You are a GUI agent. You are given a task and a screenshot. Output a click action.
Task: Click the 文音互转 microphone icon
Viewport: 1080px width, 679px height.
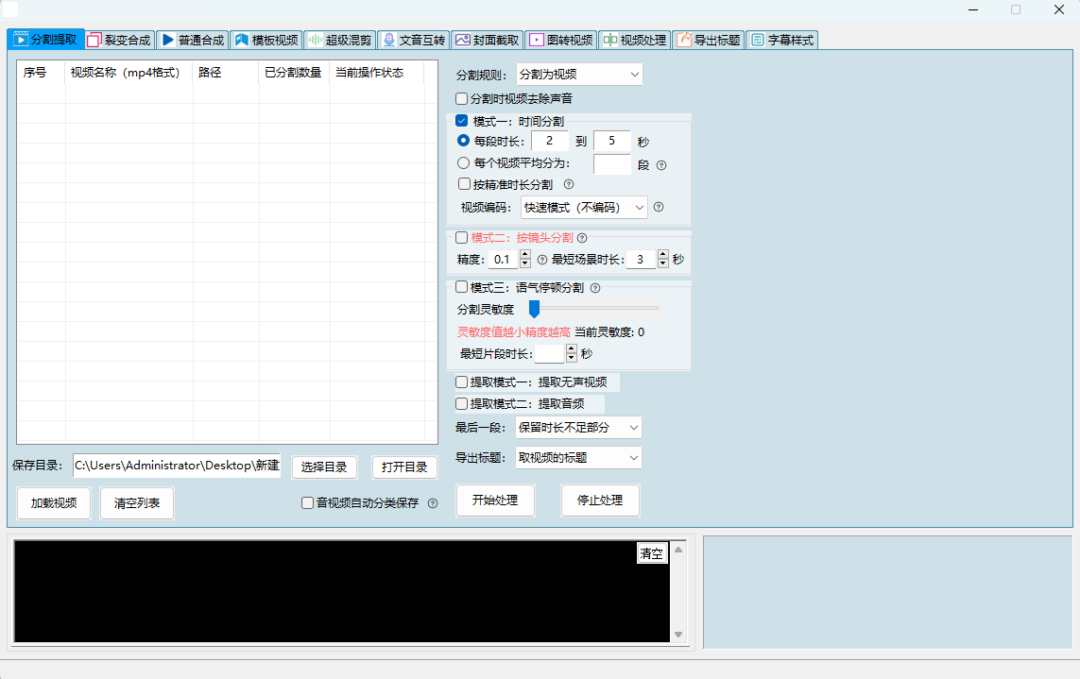[x=388, y=41]
